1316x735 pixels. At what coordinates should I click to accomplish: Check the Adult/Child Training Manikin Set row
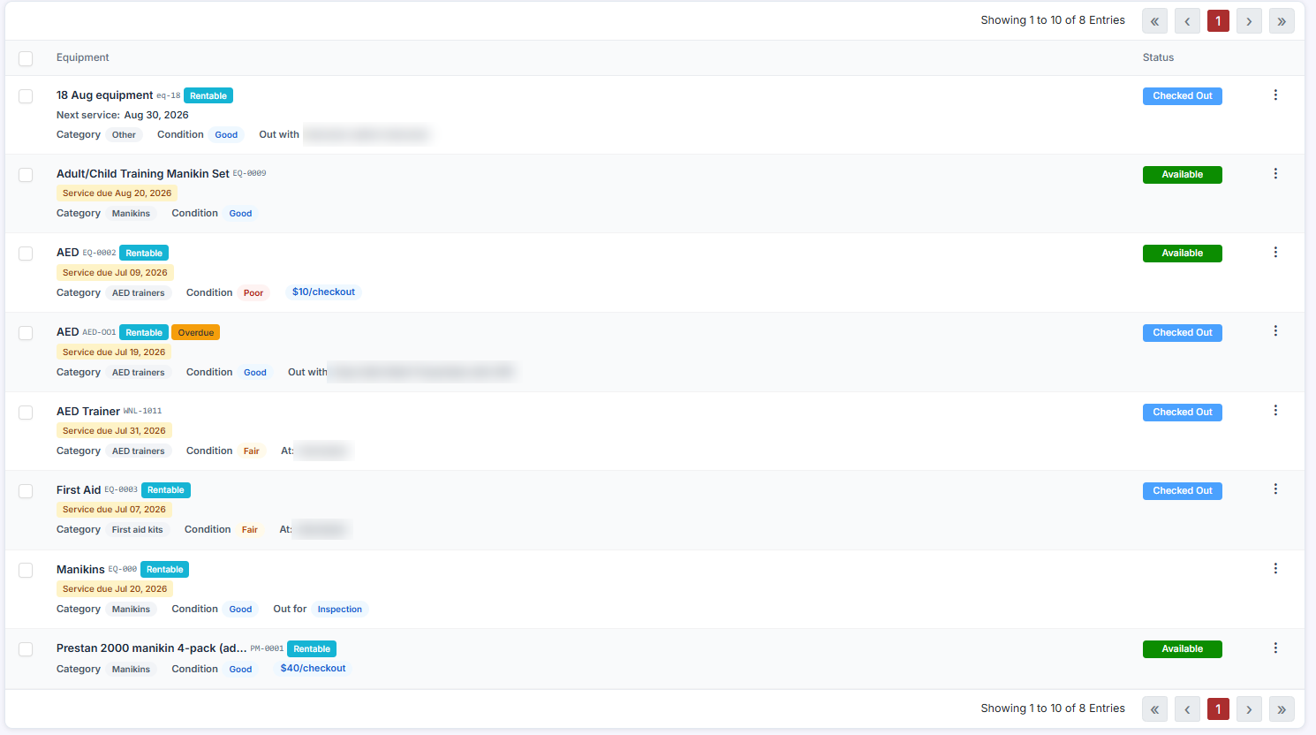[x=26, y=175]
